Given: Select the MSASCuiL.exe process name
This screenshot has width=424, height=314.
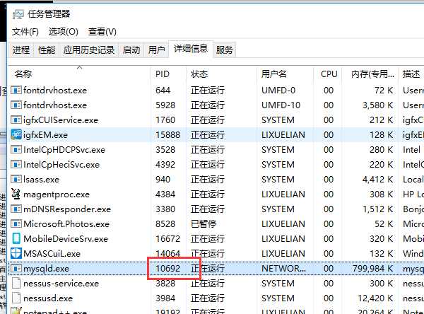Looking at the screenshot, I should tap(52, 254).
